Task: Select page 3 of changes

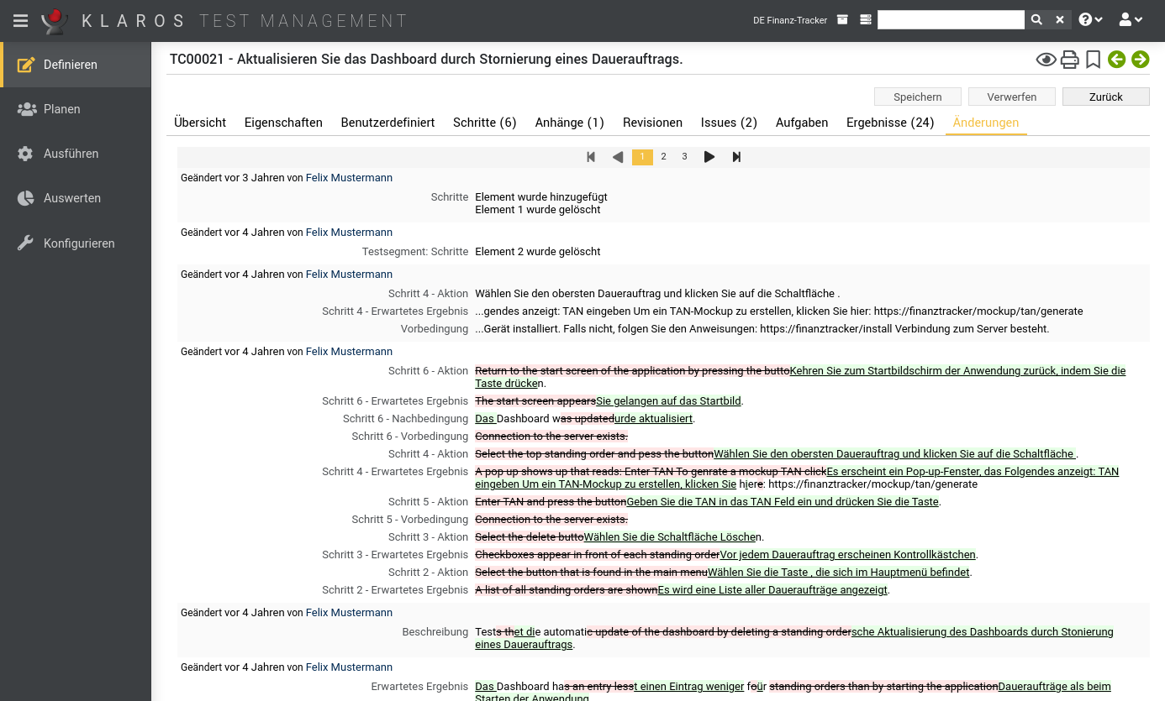Action: (x=684, y=157)
